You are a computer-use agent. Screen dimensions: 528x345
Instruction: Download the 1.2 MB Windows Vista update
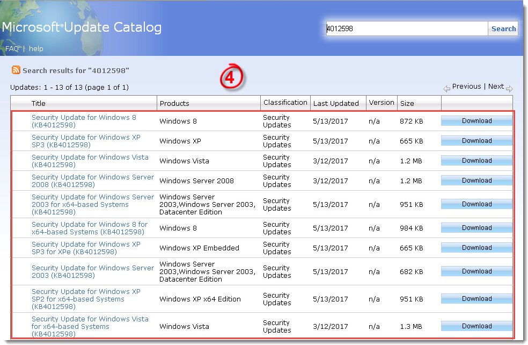[x=476, y=161]
